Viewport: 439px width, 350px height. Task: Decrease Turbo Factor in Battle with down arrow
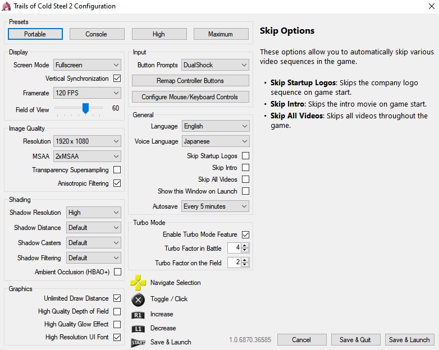(x=245, y=250)
